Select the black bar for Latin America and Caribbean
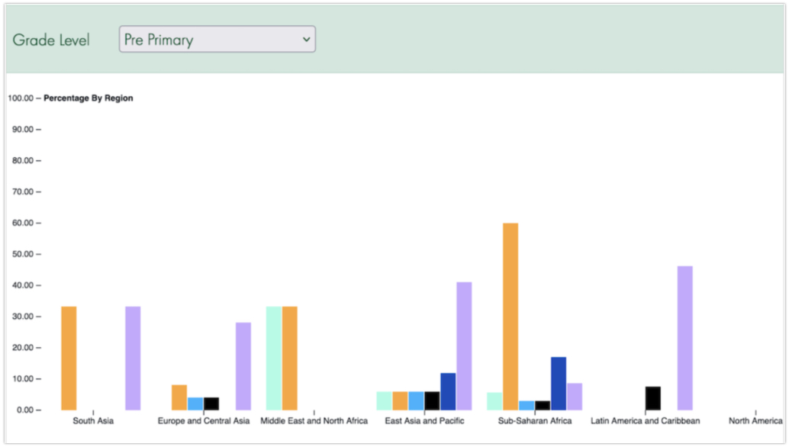This screenshot has height=447, width=789. coord(653,398)
